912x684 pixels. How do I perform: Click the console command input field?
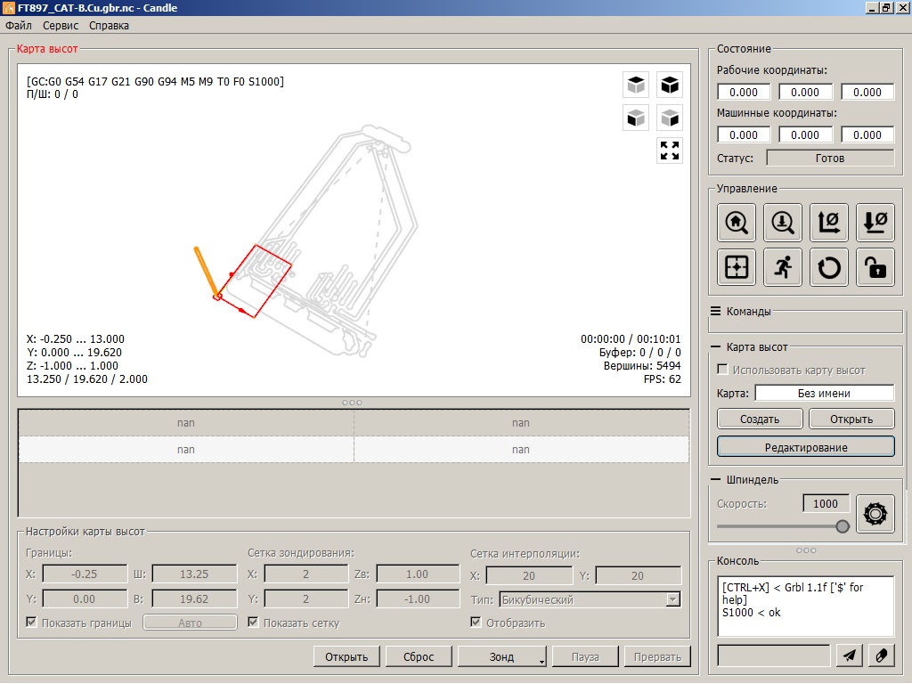774,655
